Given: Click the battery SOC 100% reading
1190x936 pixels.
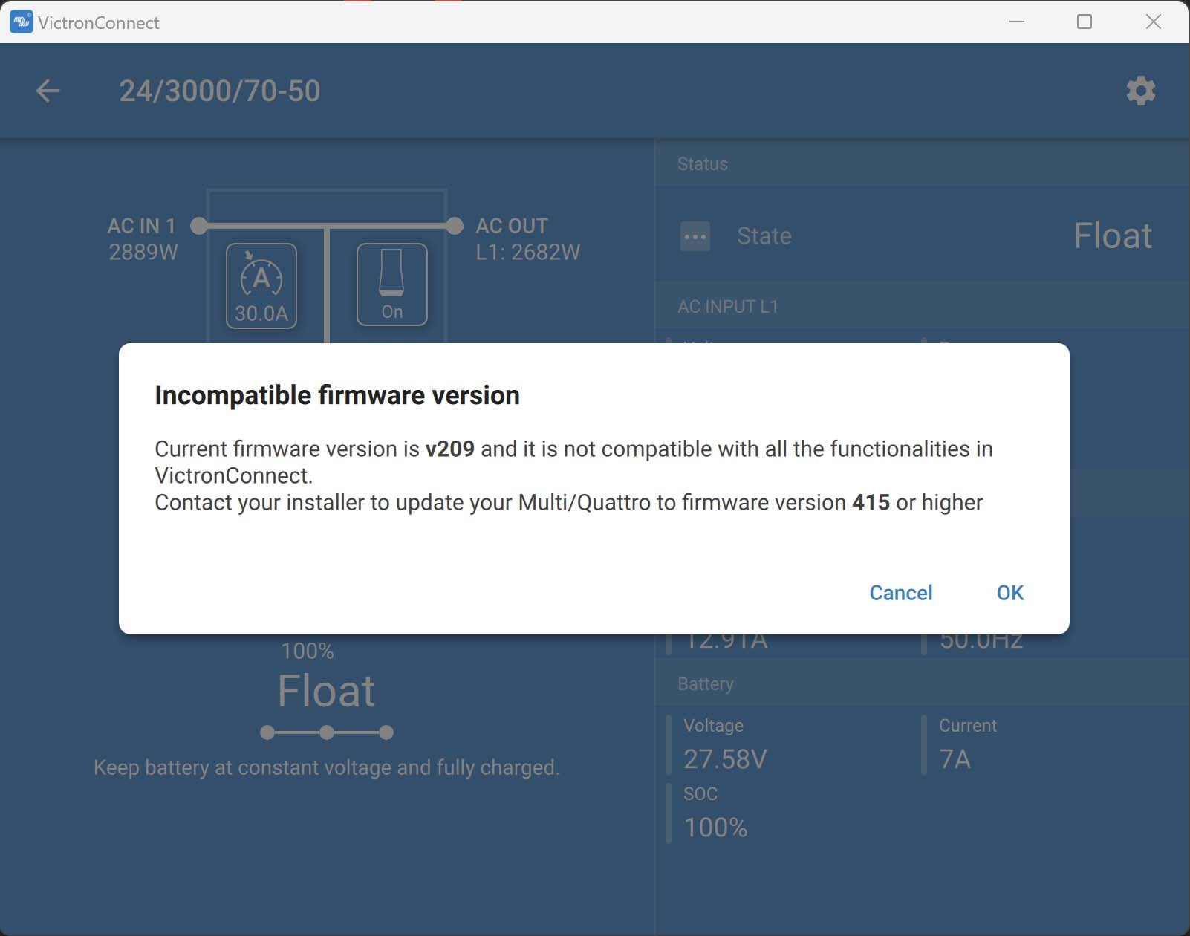Looking at the screenshot, I should 715,827.
